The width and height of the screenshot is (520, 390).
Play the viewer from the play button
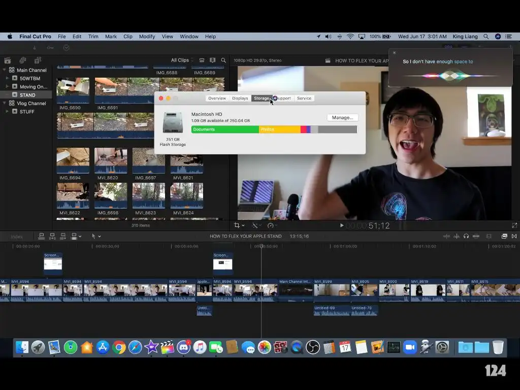[342, 225]
